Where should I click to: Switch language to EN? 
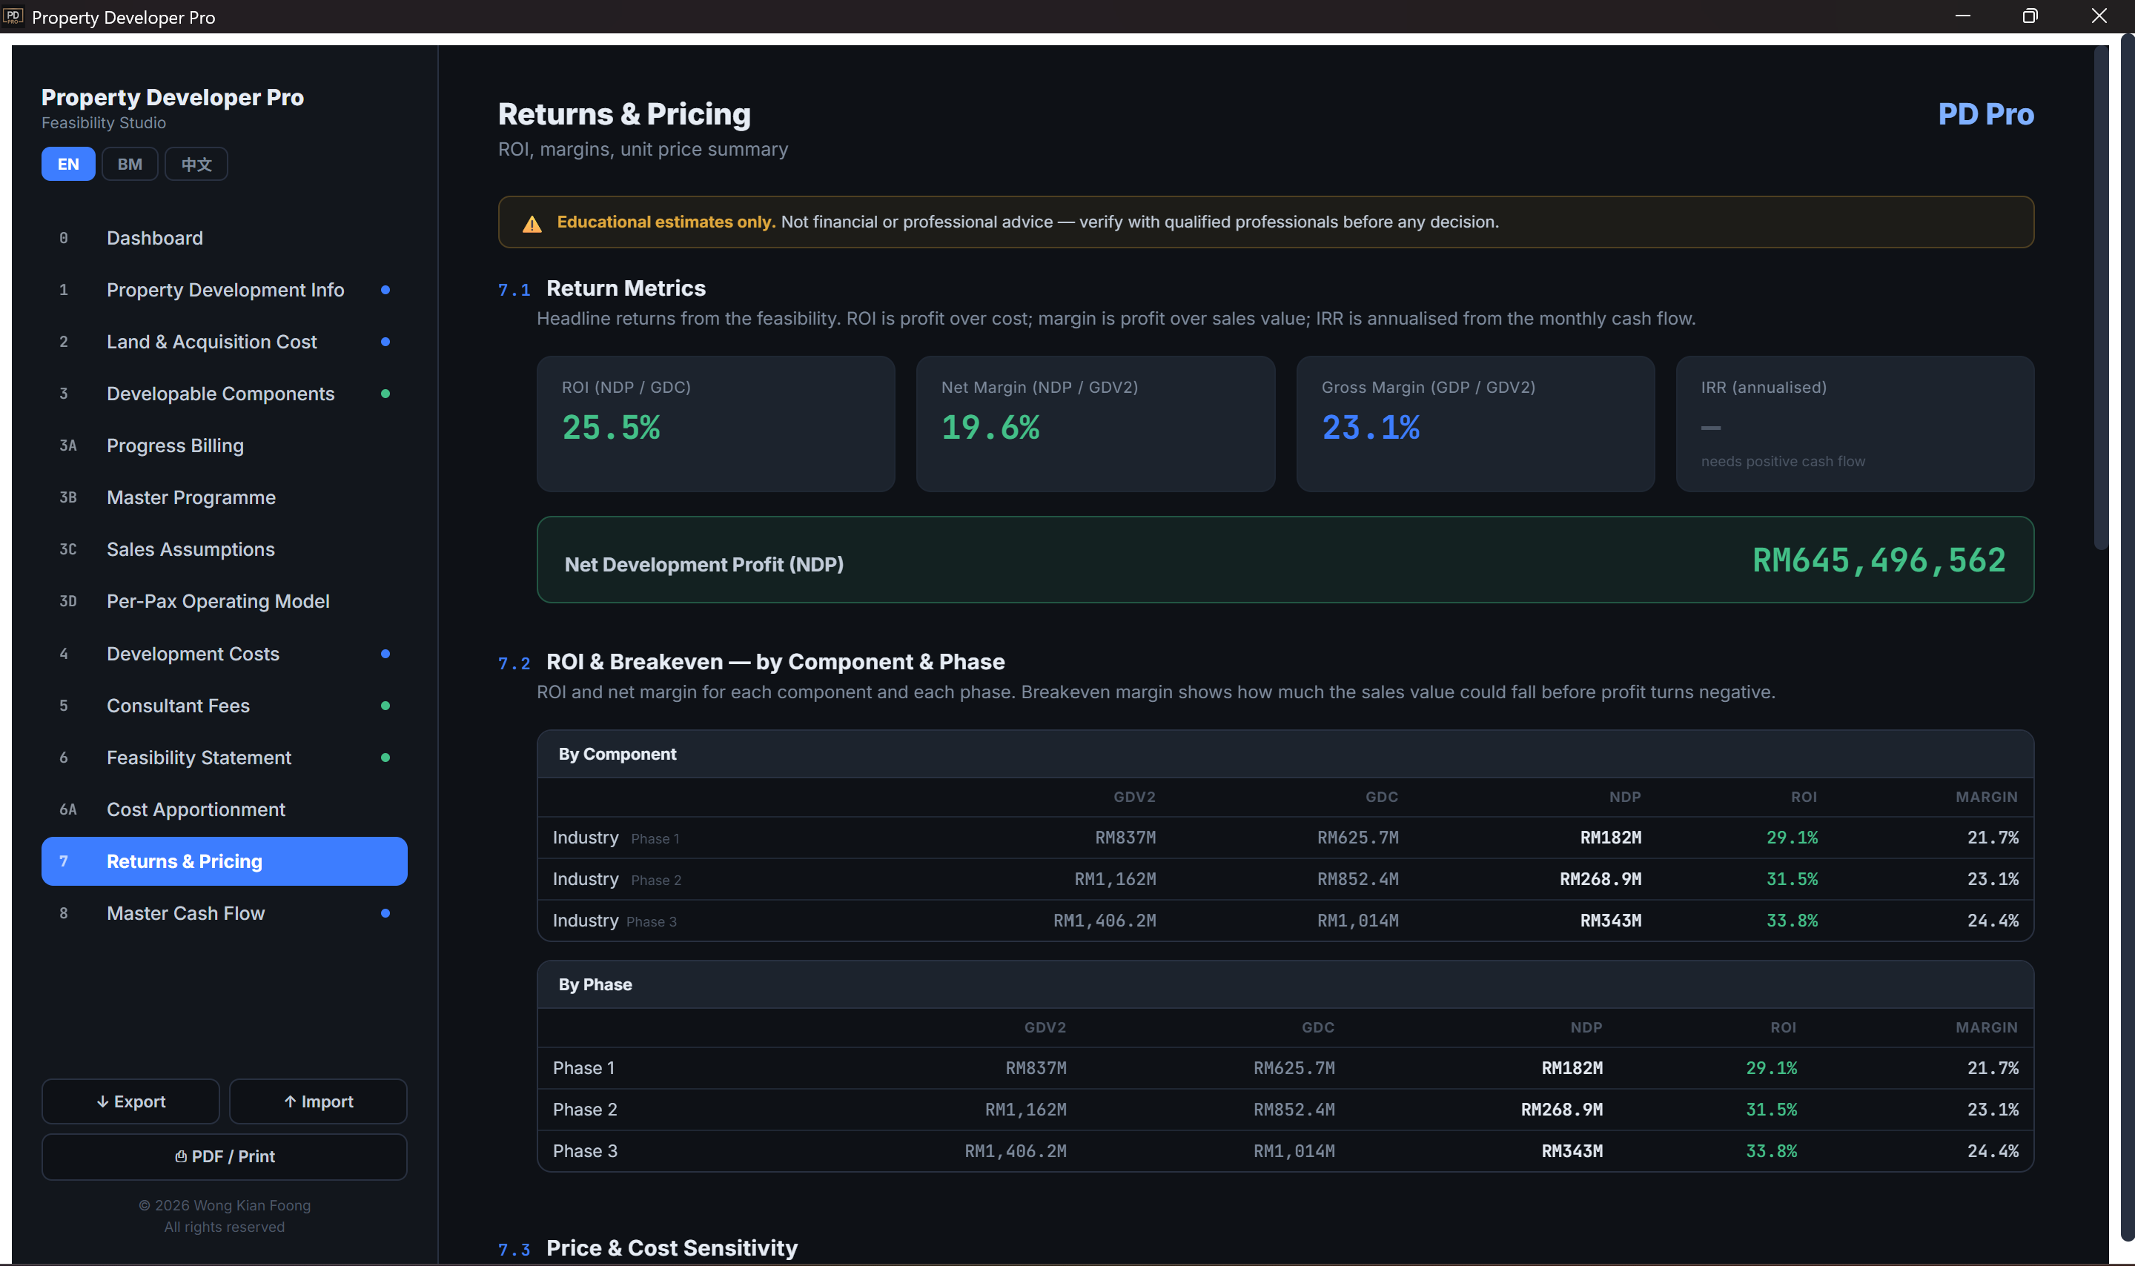(x=68, y=164)
